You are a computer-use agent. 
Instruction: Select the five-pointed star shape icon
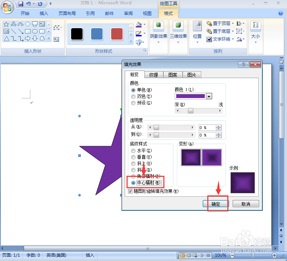pyautogui.click(x=6, y=24)
